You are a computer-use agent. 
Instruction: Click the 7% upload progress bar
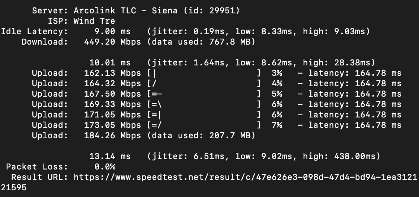[204, 125]
